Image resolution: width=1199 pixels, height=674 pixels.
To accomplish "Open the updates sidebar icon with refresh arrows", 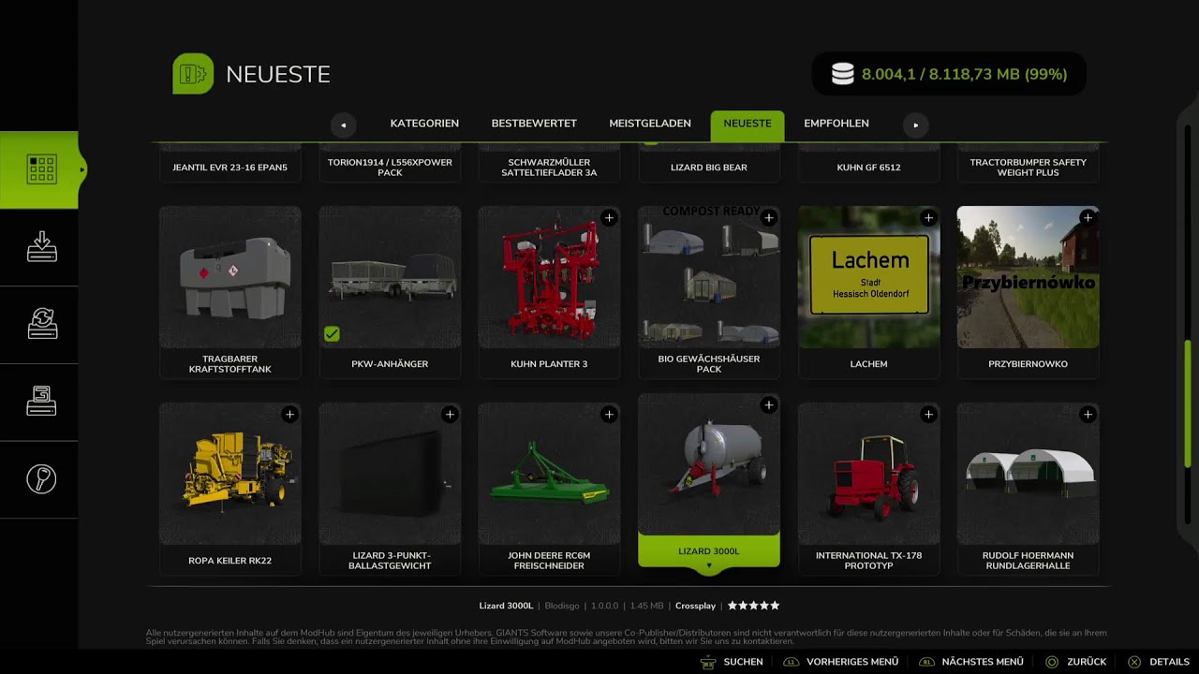I will [42, 325].
